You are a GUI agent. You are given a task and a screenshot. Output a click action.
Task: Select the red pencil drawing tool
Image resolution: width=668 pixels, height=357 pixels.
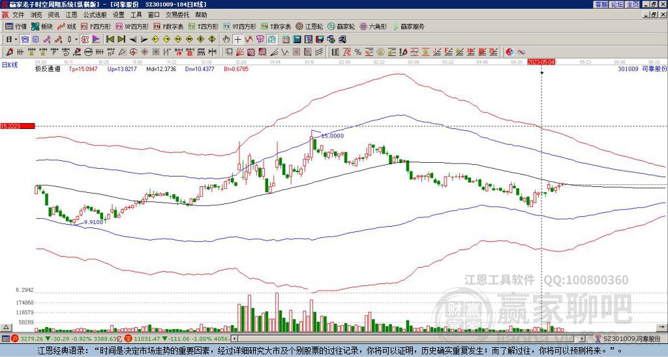click(8, 52)
